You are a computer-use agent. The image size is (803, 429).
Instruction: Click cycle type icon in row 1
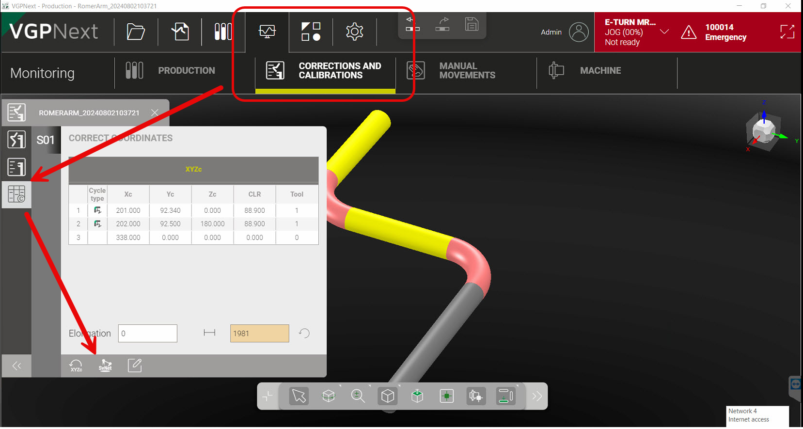pos(97,210)
